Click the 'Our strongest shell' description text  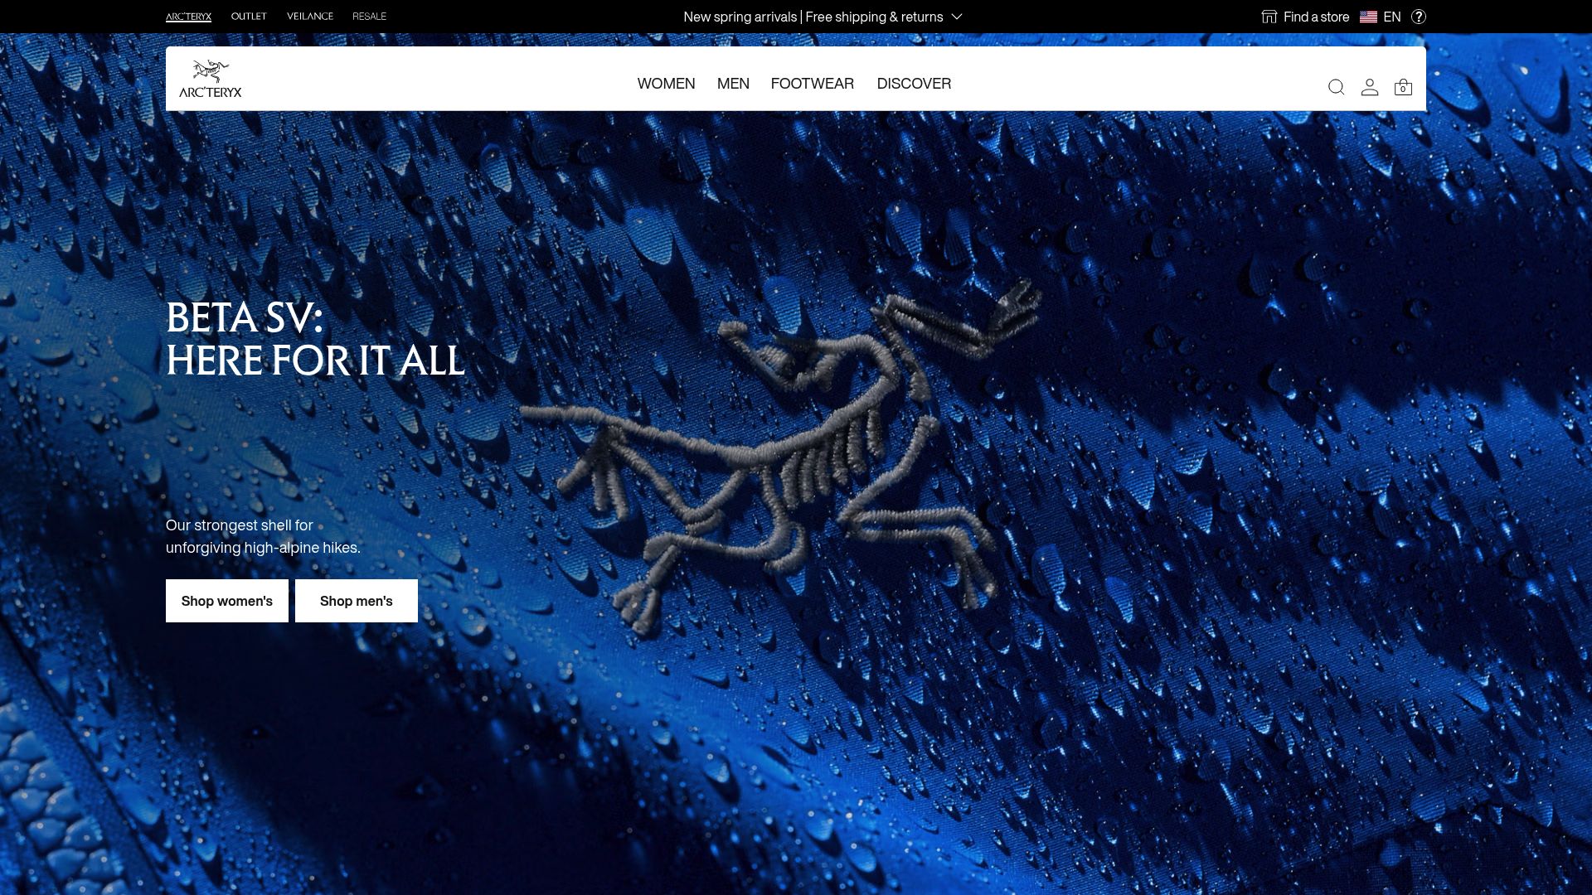tap(263, 536)
